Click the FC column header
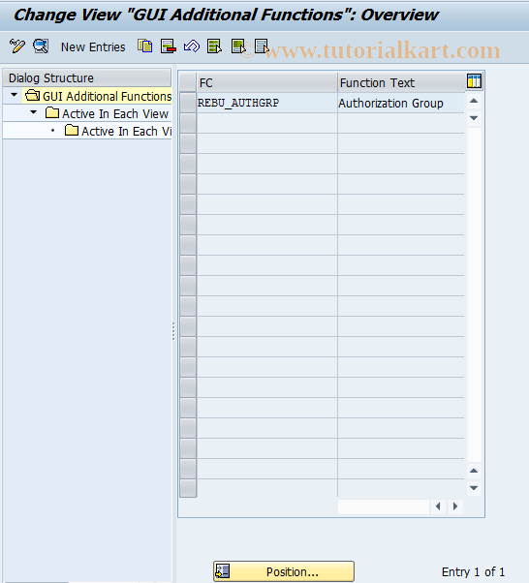Viewport: 529px width, 583px height. [x=266, y=82]
